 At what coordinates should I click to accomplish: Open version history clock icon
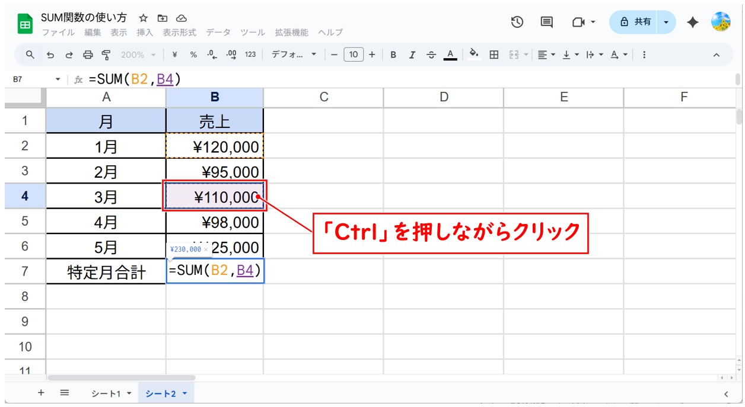tap(517, 22)
